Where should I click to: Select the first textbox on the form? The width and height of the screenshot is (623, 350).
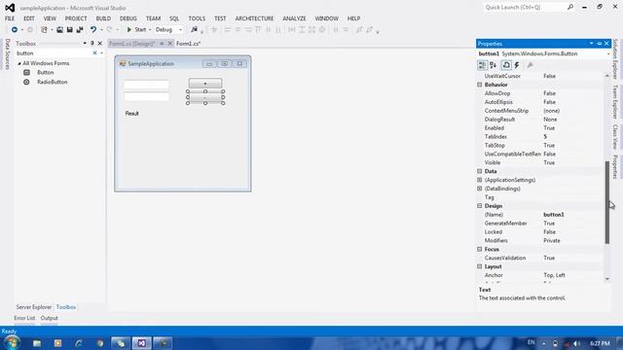[146, 85]
